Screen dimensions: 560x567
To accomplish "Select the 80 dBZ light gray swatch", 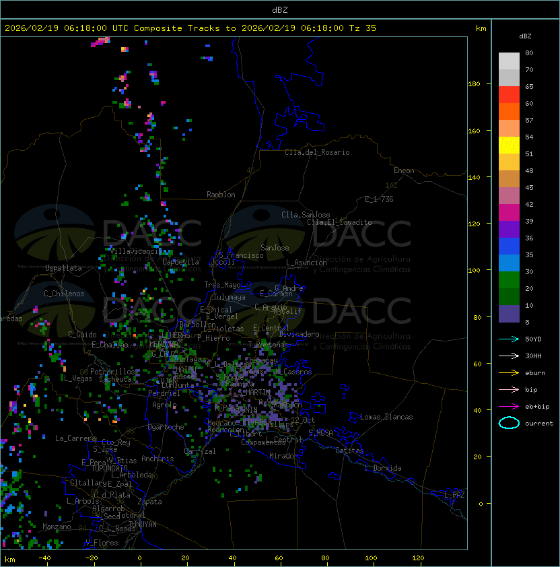I will (509, 61).
